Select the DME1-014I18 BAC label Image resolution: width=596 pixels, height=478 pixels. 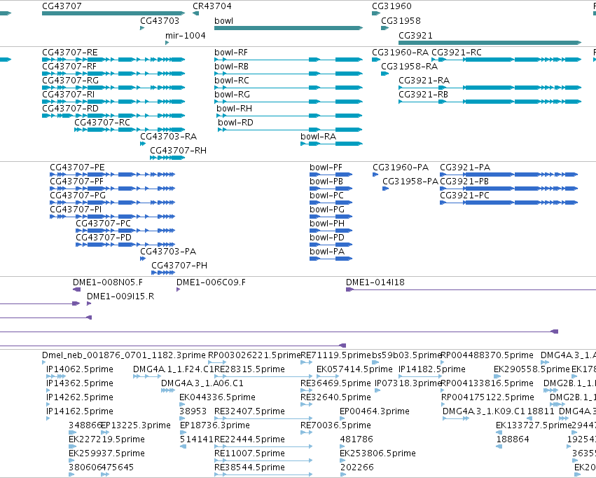coord(375,282)
